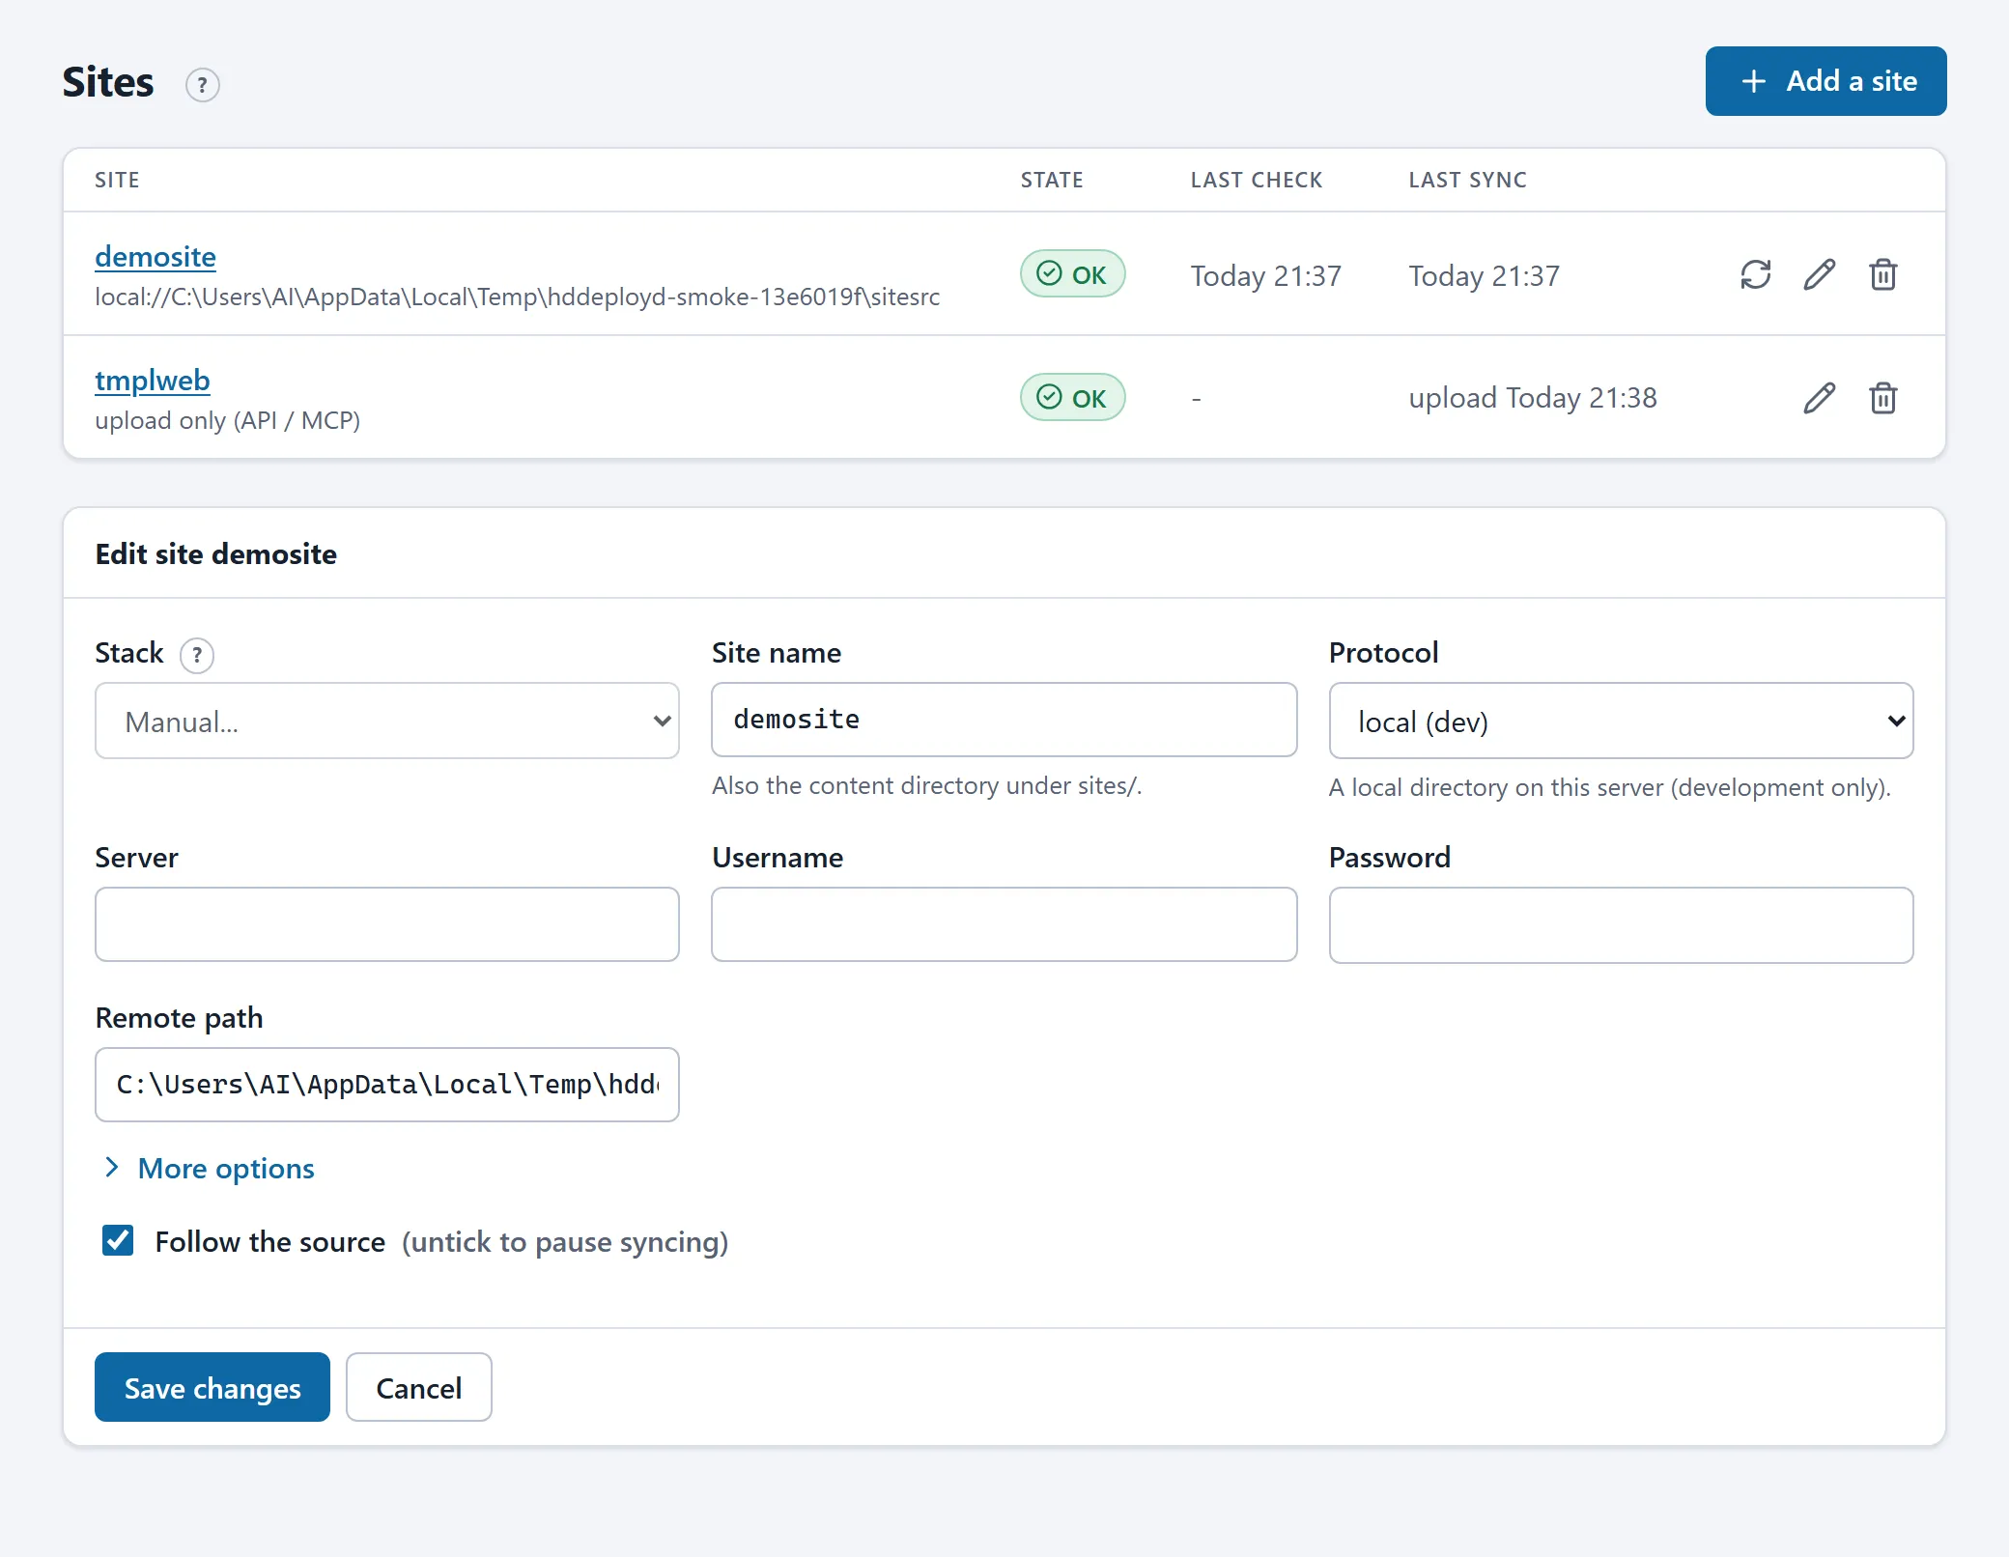Click the OK state badge for demosite
Viewport: 2009px width, 1557px height.
tap(1072, 274)
